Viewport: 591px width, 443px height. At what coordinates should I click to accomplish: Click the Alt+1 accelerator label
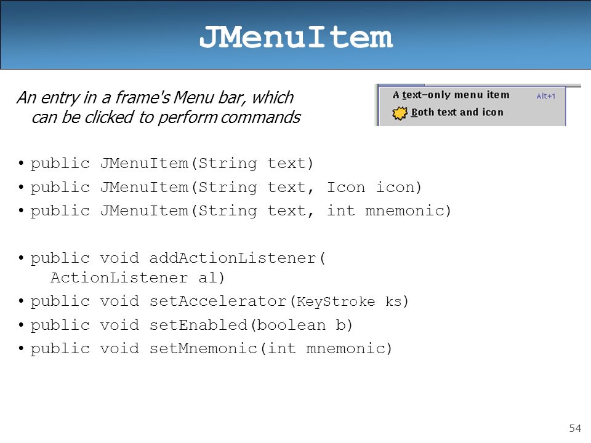(546, 96)
